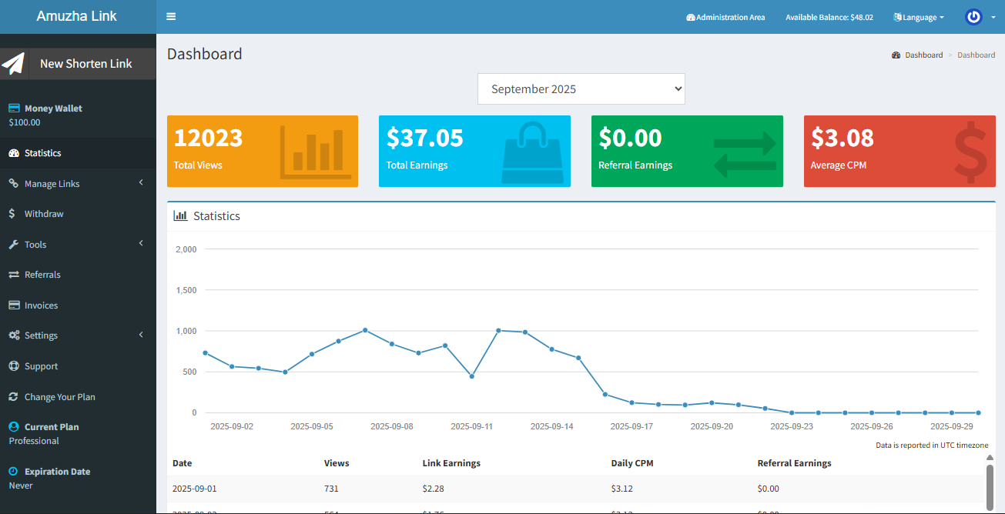The height and width of the screenshot is (514, 1005).
Task: Click the dollar sign icon on Average CPM
Action: click(970, 154)
